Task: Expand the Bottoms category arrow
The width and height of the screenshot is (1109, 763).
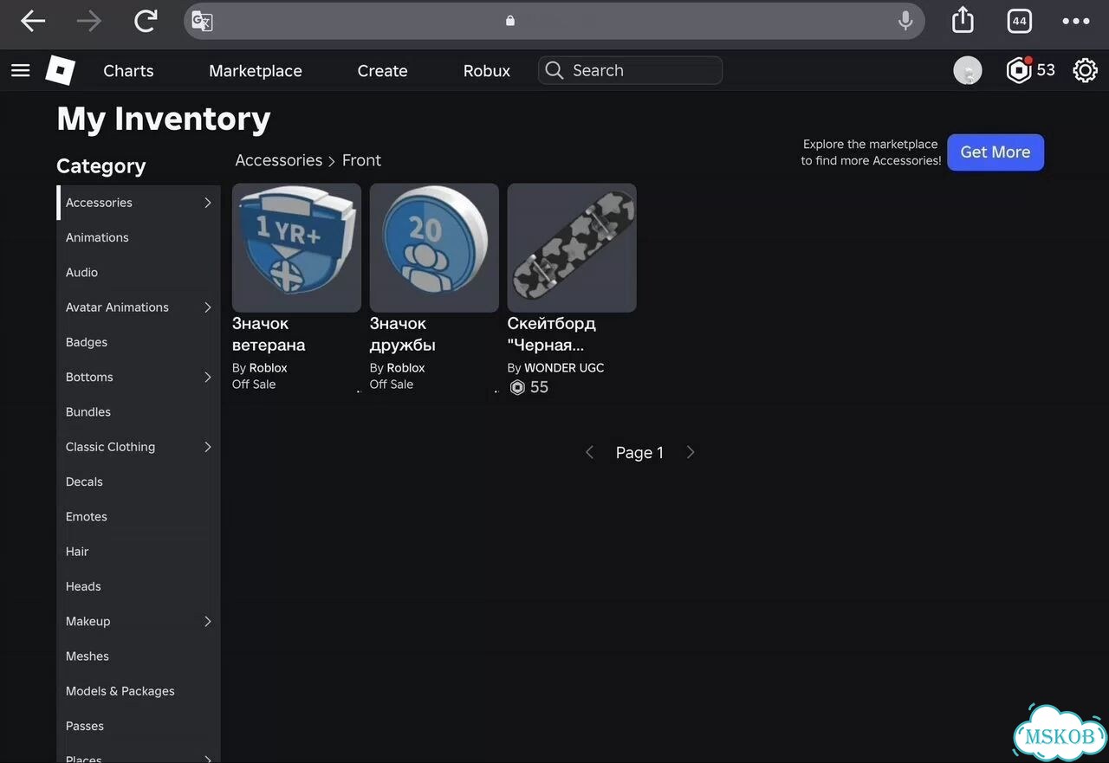Action: 208,377
